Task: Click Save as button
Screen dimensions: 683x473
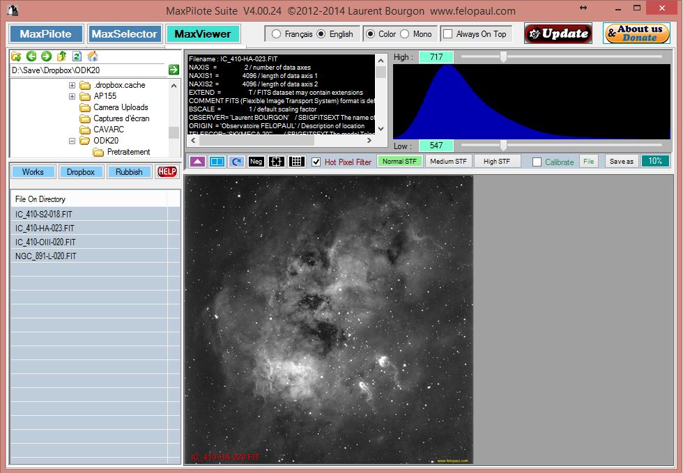Action: point(621,161)
